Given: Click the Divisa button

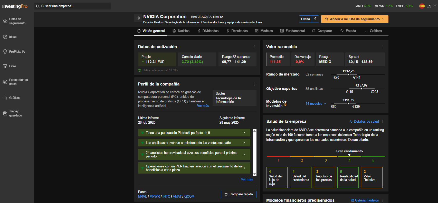Looking at the screenshot, I should coord(306,19).
